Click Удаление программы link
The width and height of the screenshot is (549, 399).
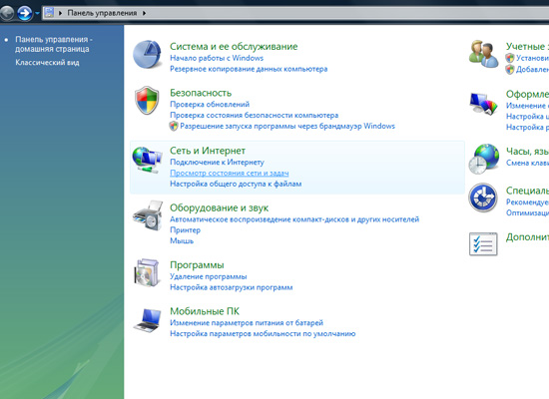pyautogui.click(x=208, y=276)
